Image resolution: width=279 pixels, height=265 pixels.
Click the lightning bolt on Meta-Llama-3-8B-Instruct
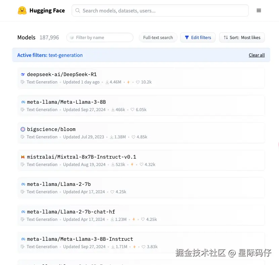134,247
